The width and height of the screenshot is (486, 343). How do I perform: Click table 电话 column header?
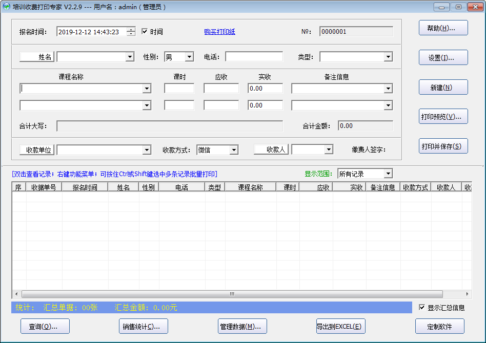coord(181,187)
